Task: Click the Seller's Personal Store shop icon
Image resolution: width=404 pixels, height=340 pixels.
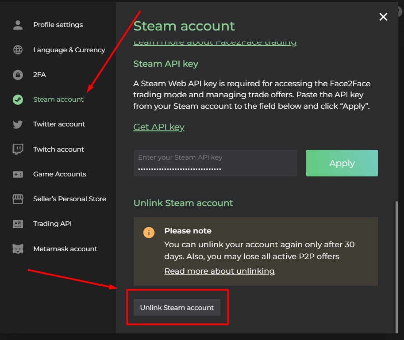Action: tap(18, 199)
